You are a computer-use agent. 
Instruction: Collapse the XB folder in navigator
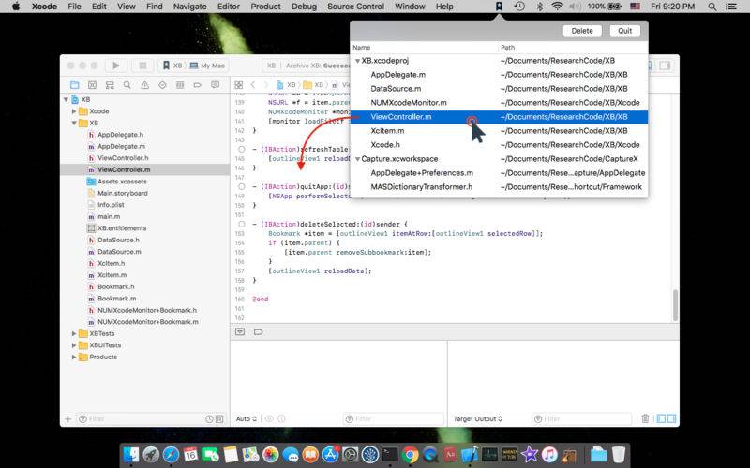(x=74, y=124)
